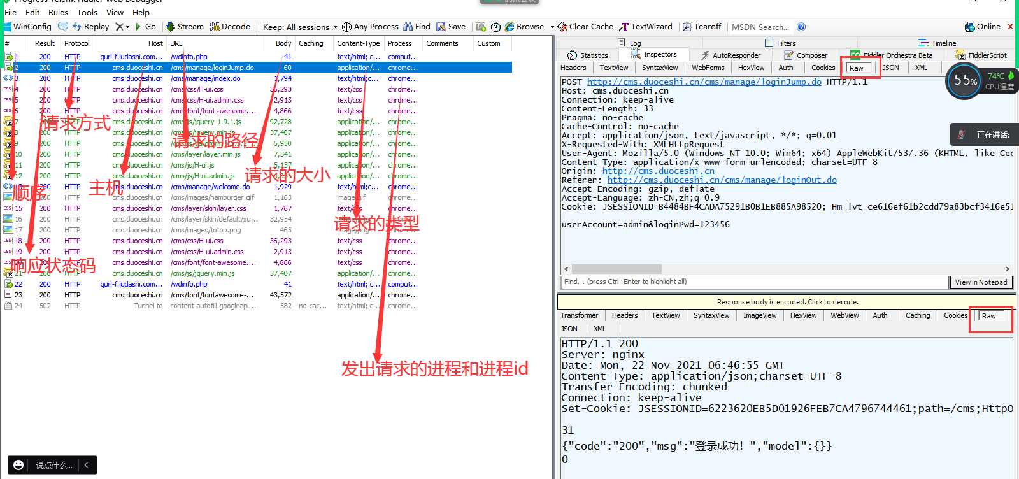Click Go to resume sessions

click(x=145, y=27)
